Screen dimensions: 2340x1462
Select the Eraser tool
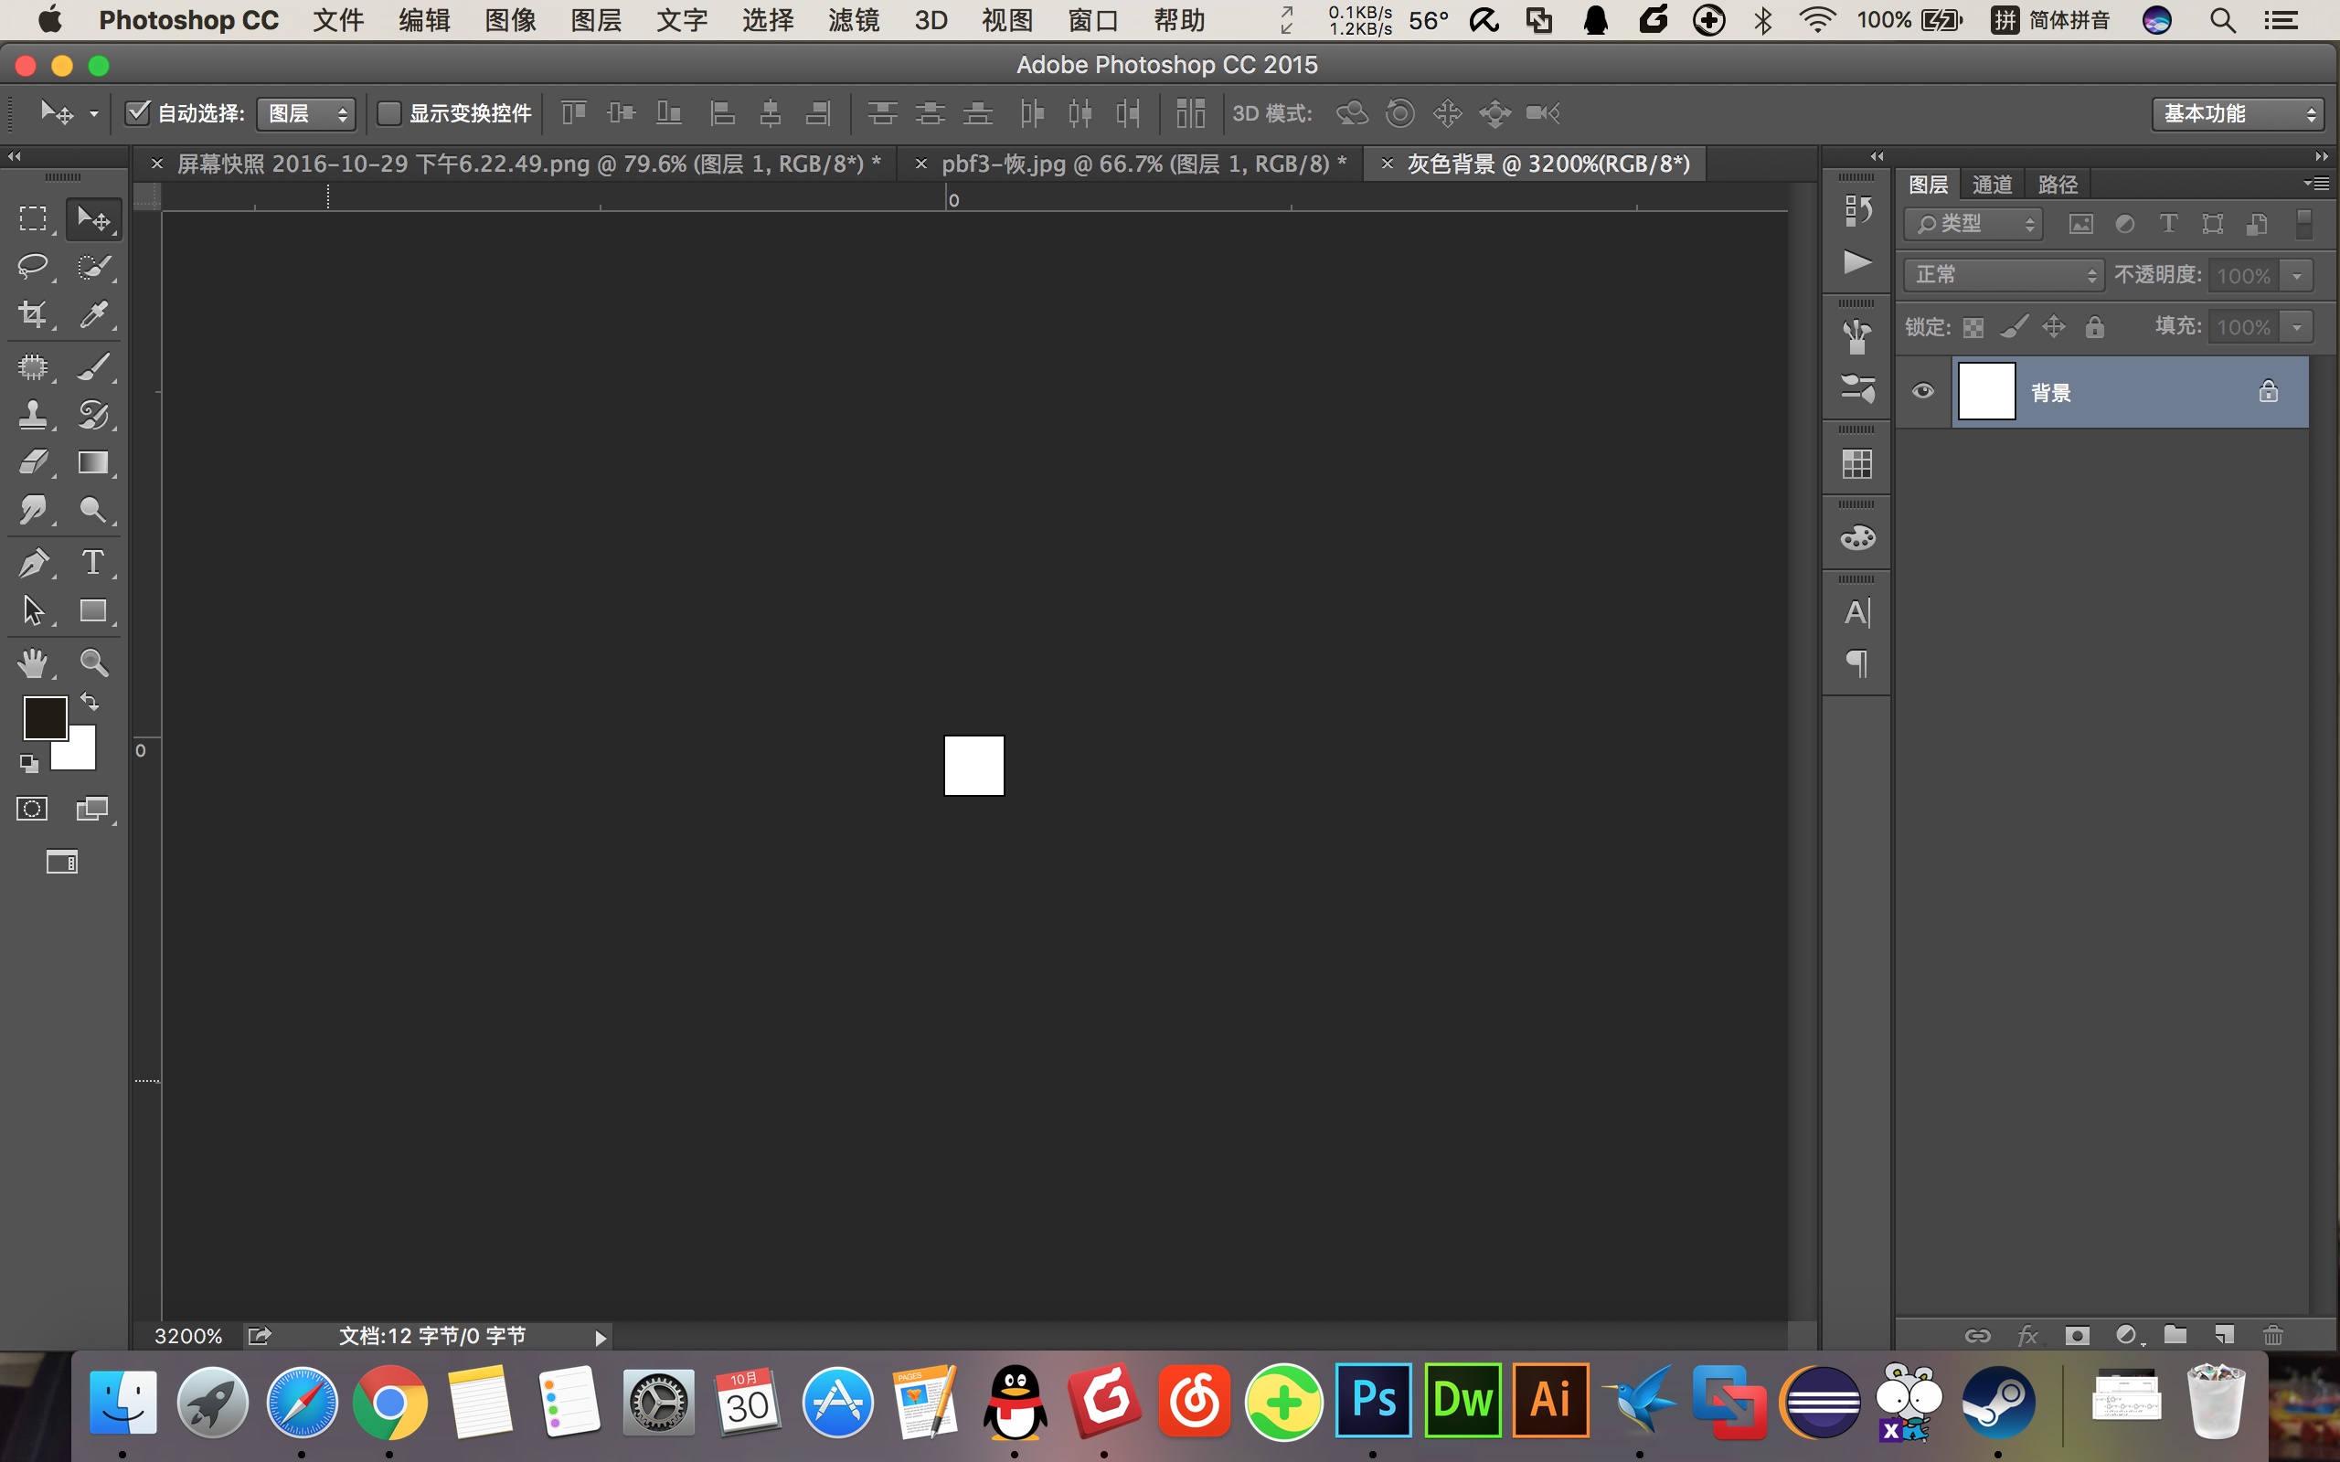(x=33, y=462)
